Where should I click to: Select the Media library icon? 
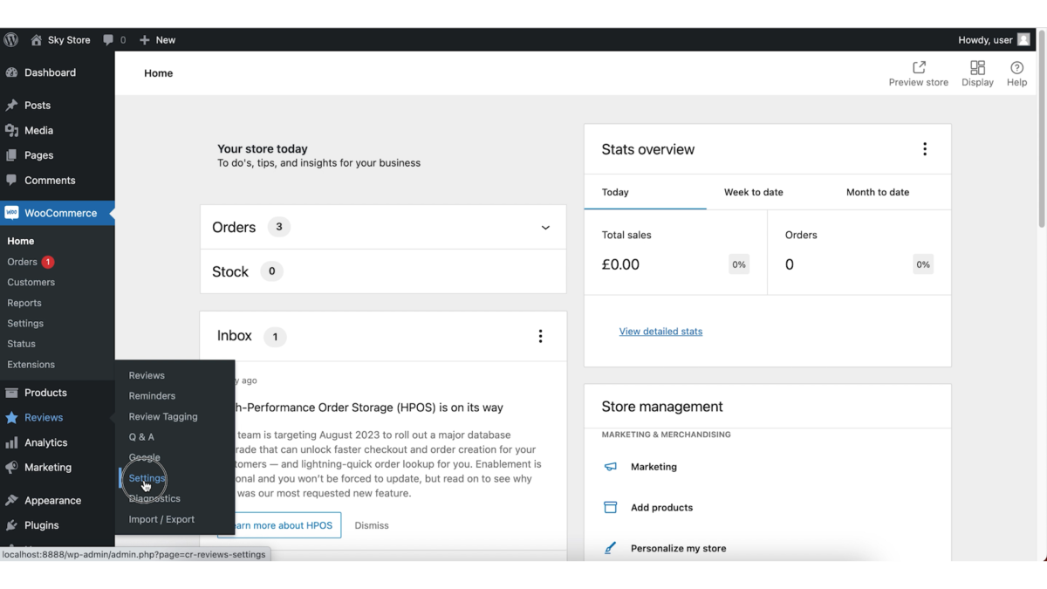tap(12, 130)
